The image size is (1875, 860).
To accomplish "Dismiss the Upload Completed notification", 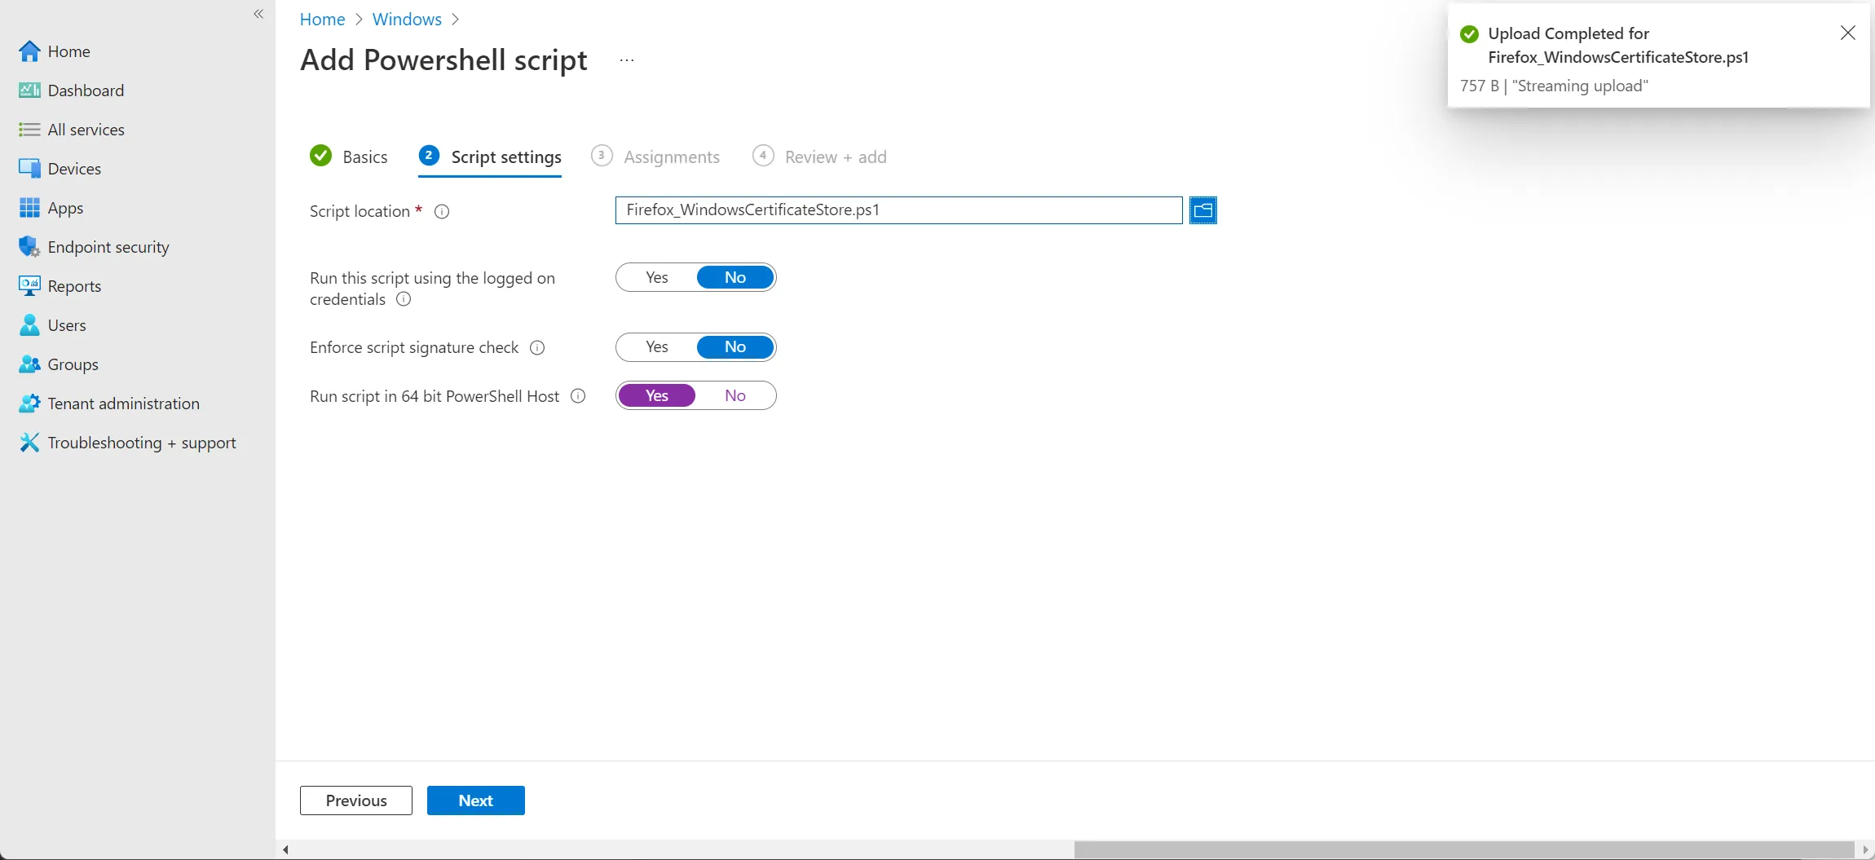I will coord(1848,33).
